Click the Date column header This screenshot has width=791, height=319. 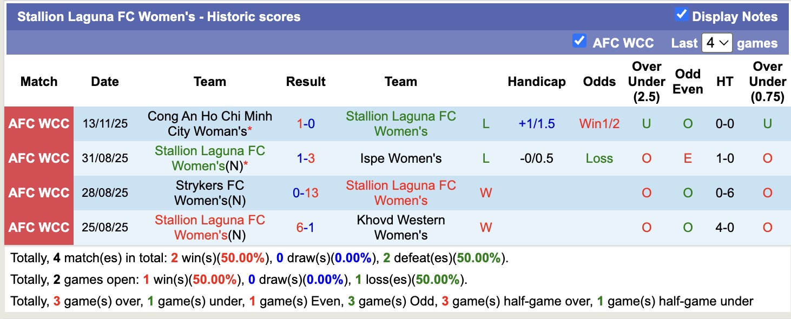pos(104,82)
